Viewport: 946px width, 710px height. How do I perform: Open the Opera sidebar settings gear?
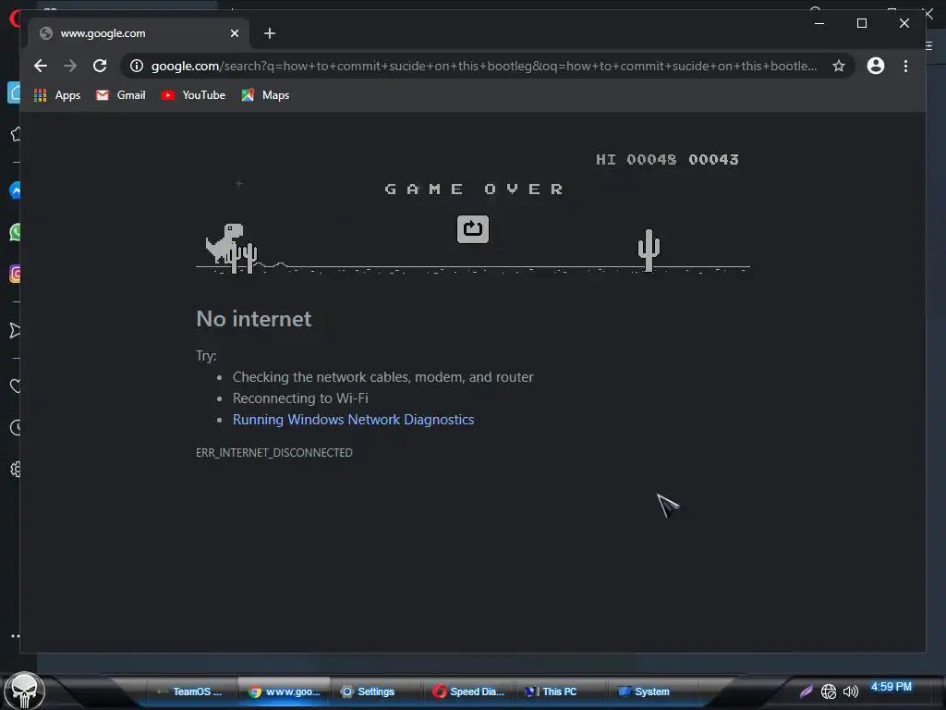click(x=16, y=469)
